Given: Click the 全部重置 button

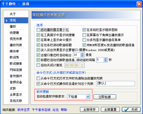Looking at the screenshot, I should coord(110,109).
